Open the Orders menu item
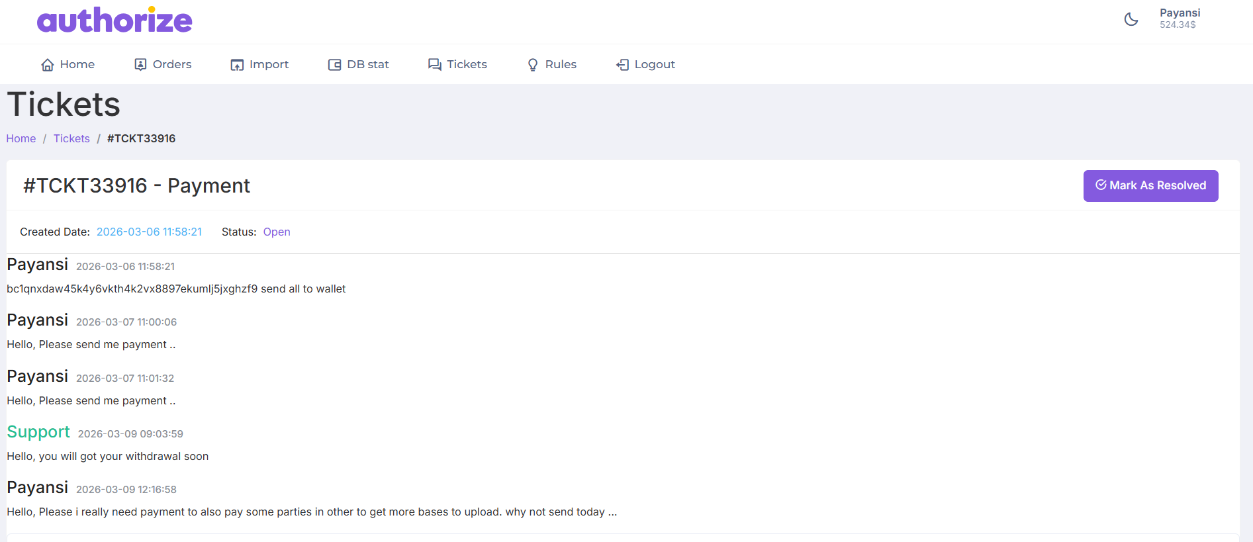This screenshot has width=1253, height=542. pyautogui.click(x=172, y=64)
